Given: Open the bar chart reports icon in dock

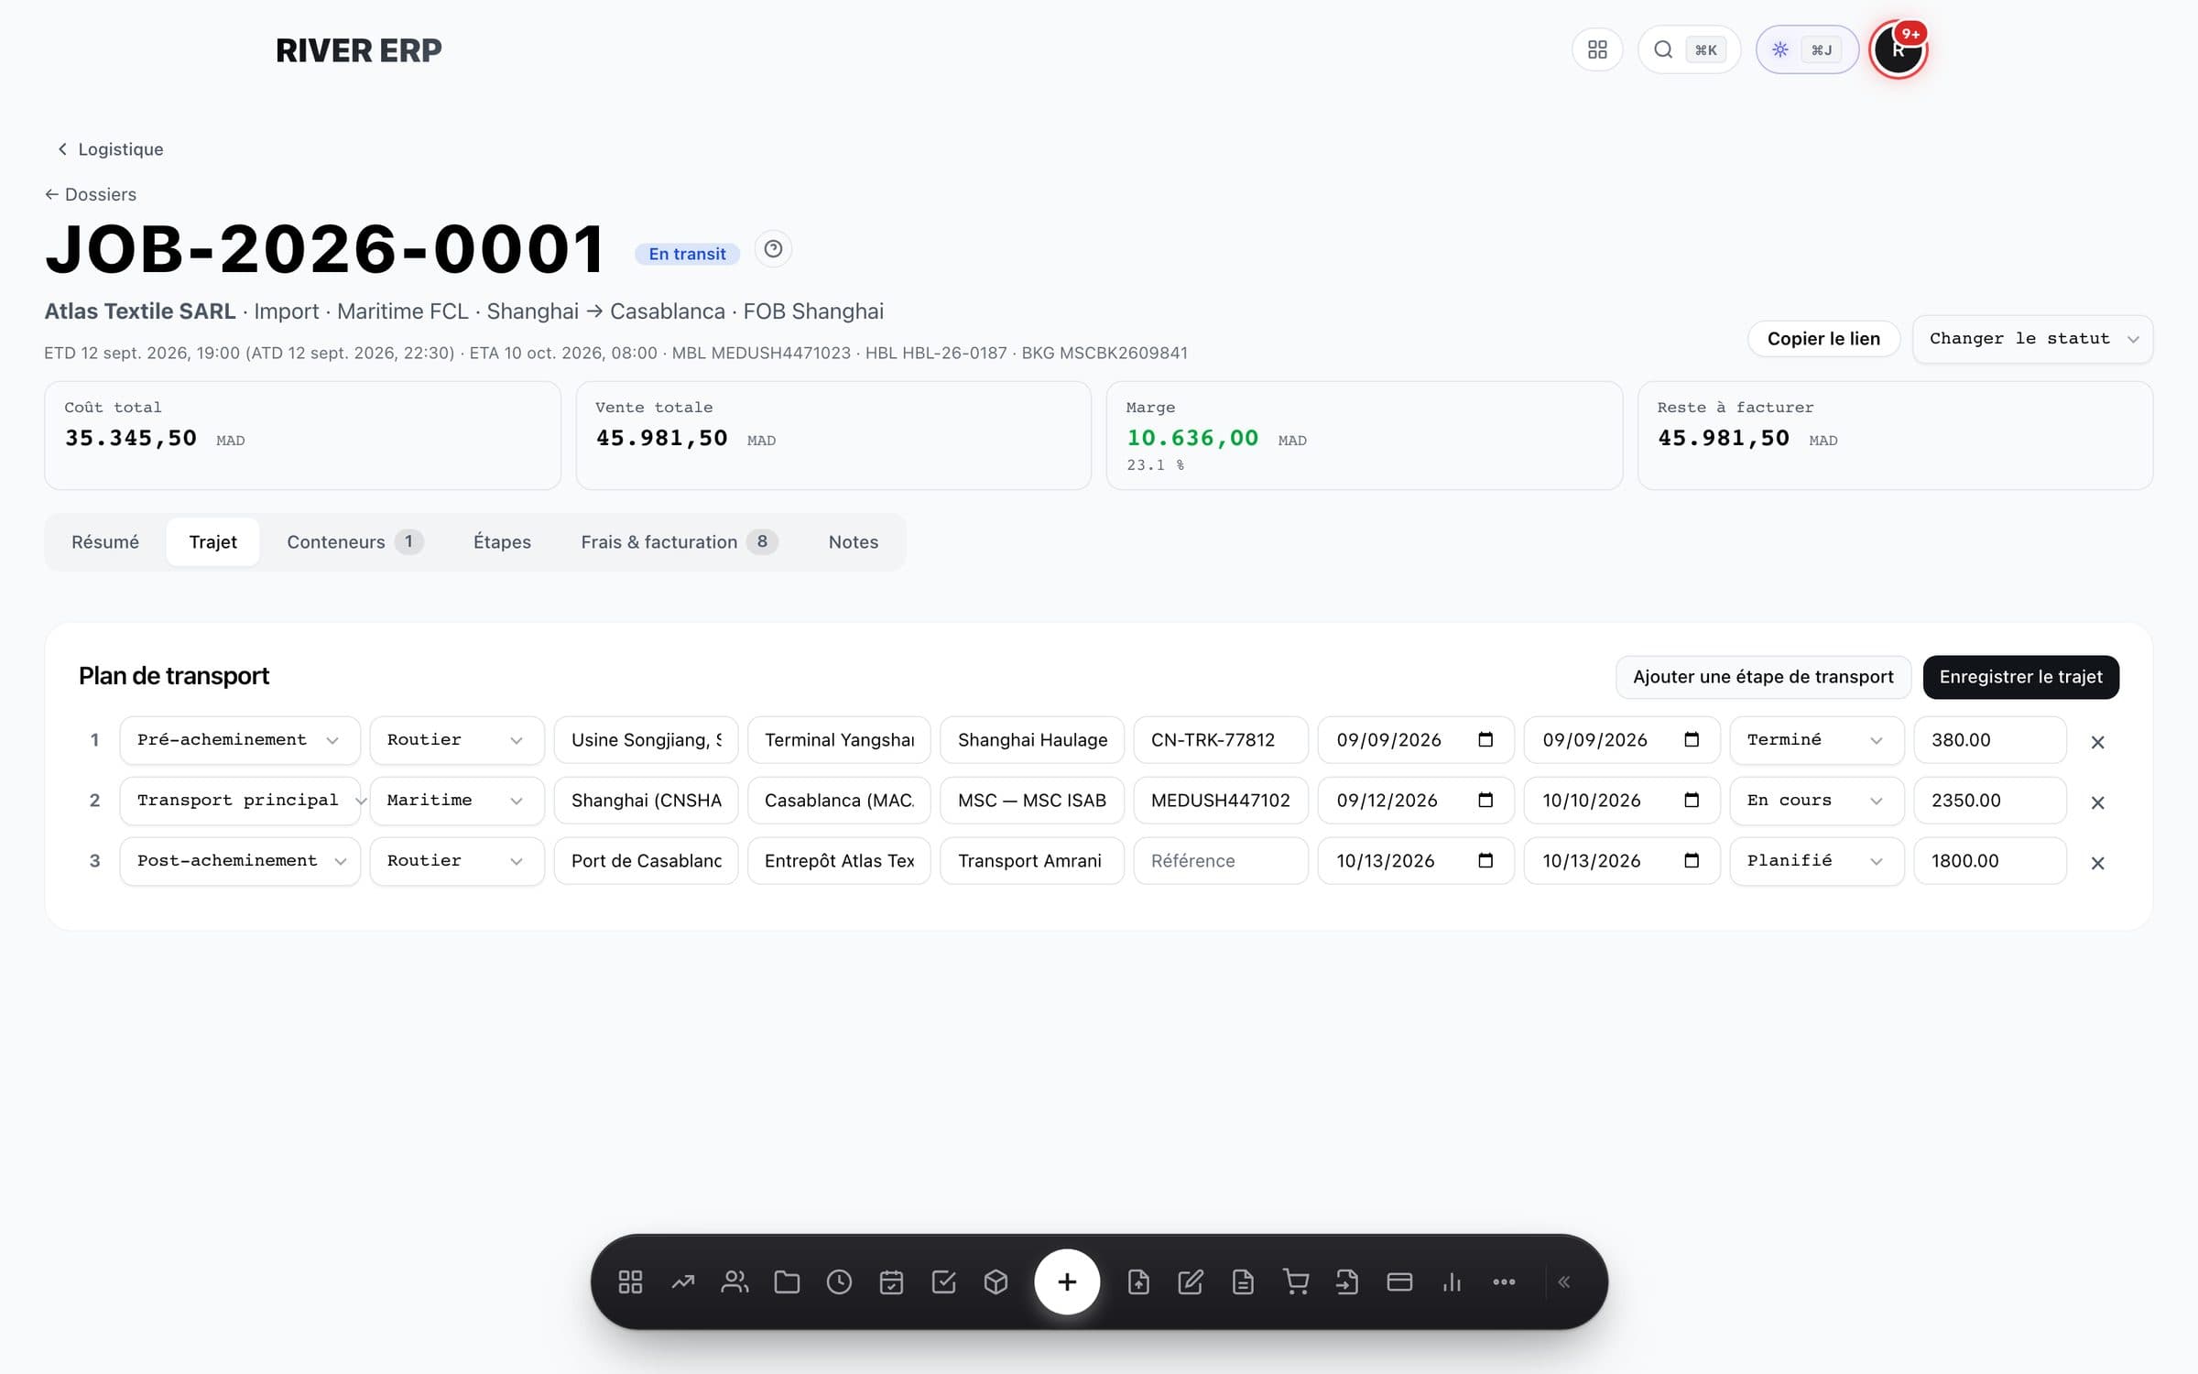Looking at the screenshot, I should 1452,1281.
